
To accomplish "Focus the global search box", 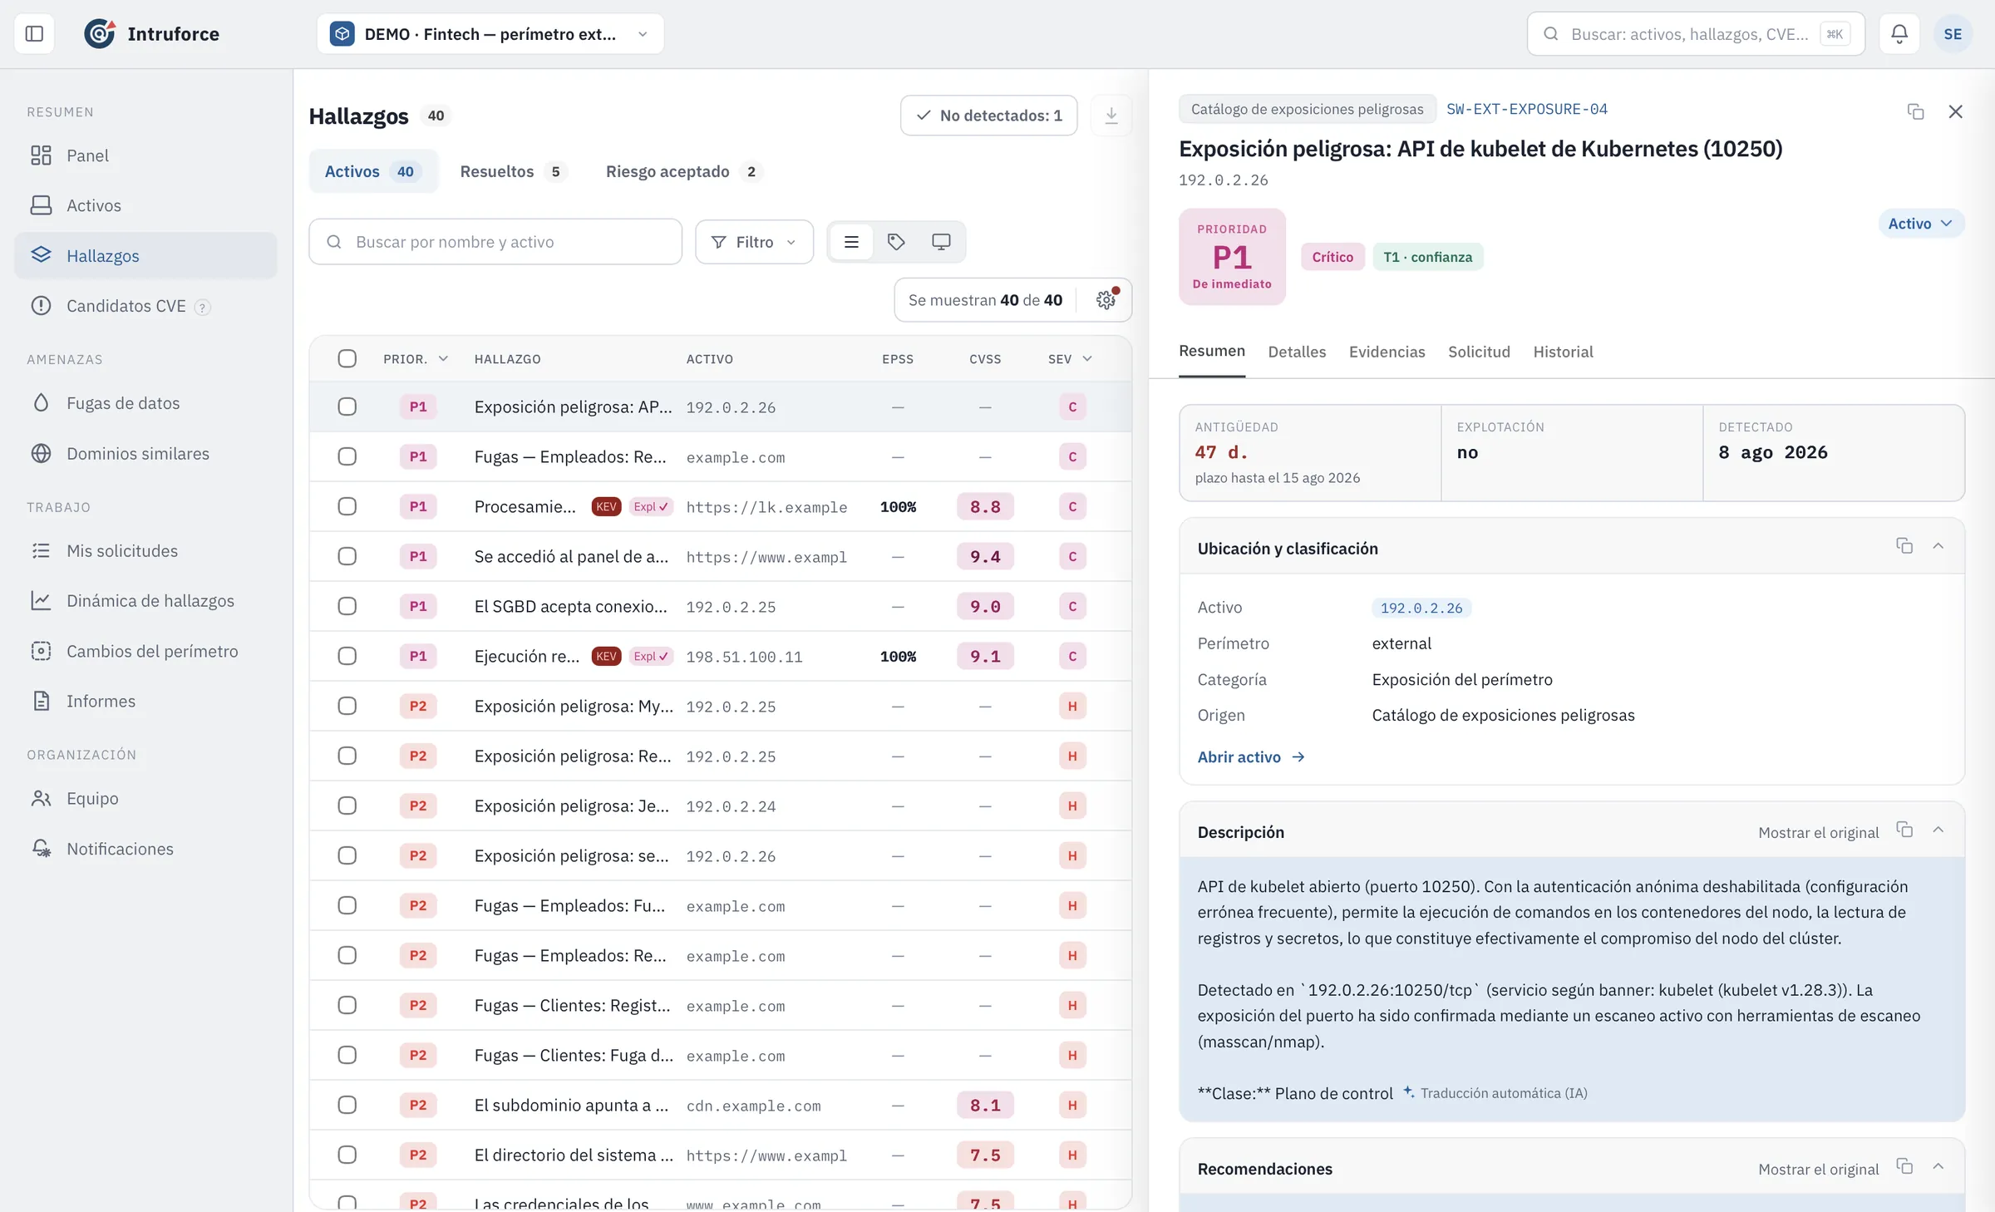I will point(1696,34).
